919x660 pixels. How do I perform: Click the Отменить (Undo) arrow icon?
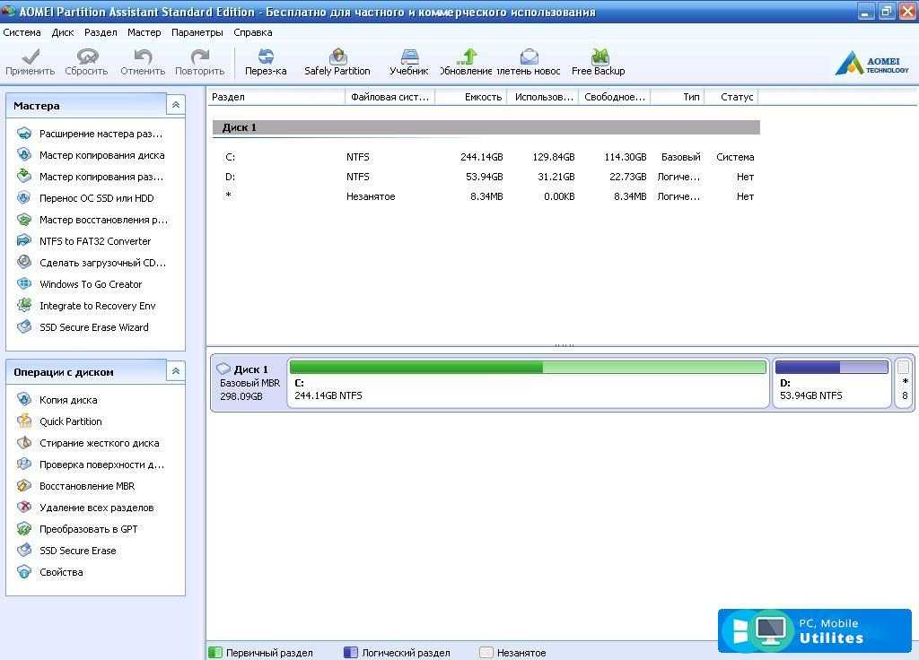point(143,56)
